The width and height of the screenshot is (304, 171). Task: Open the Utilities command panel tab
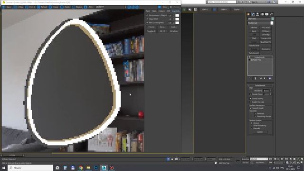[271, 14]
